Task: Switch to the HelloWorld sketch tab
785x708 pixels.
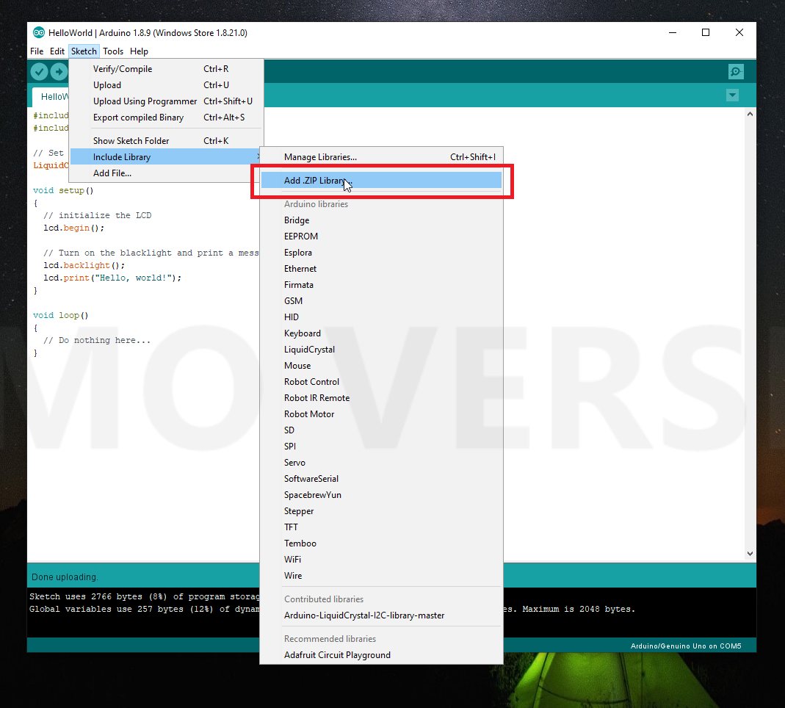Action: click(x=51, y=97)
